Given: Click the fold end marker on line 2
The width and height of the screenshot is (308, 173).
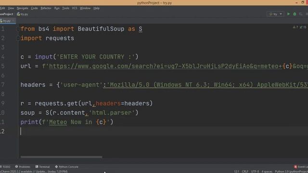Looking at the screenshot, I should coord(18,38).
